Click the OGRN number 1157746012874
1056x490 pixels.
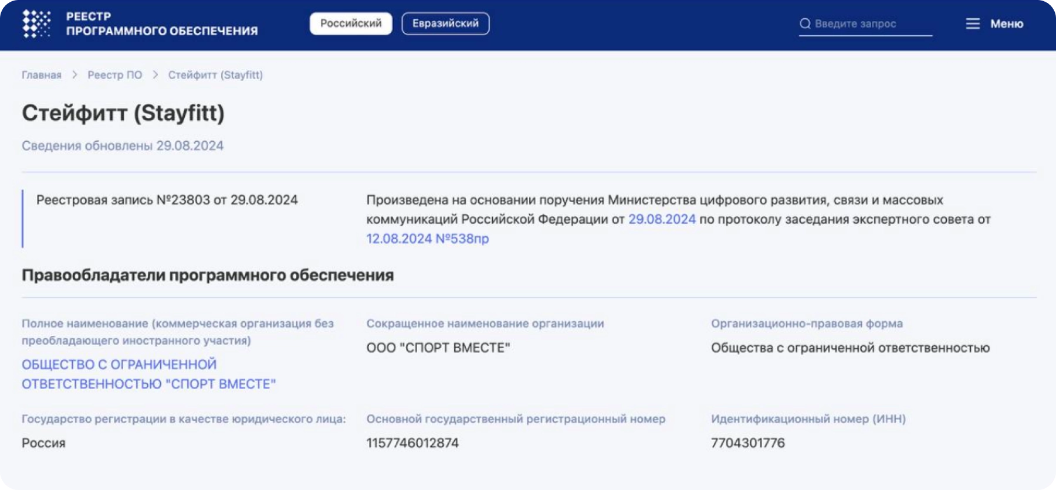pos(412,443)
